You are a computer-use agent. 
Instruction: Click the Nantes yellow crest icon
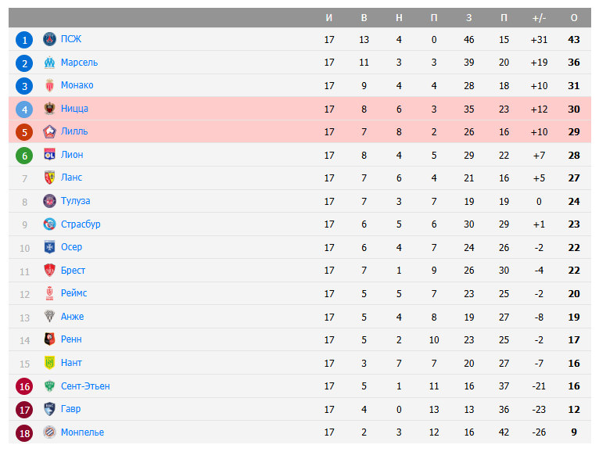pos(50,363)
